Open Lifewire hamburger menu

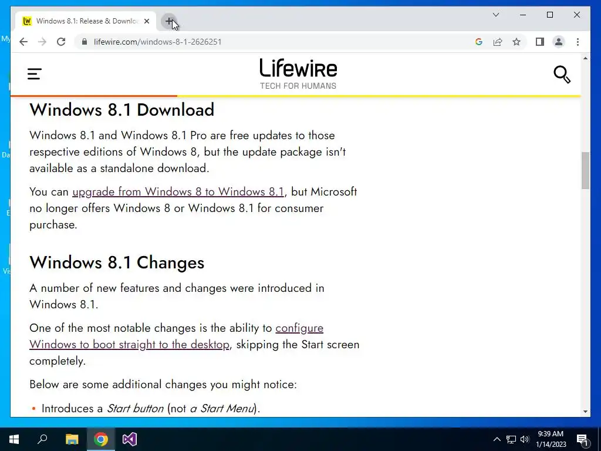tap(35, 73)
